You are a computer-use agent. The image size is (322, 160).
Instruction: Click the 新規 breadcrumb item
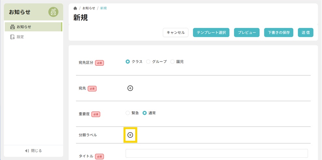103,8
